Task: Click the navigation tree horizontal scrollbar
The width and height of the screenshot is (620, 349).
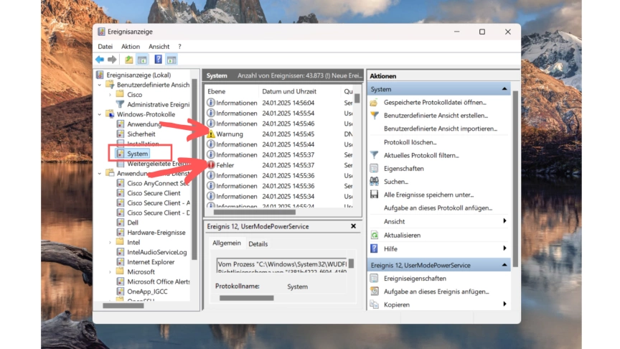Action: pos(123,305)
